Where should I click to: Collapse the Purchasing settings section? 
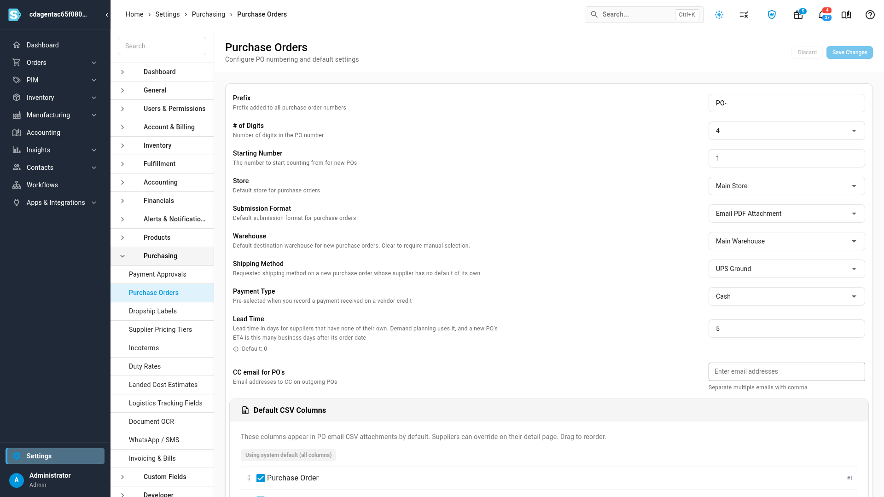click(x=162, y=256)
